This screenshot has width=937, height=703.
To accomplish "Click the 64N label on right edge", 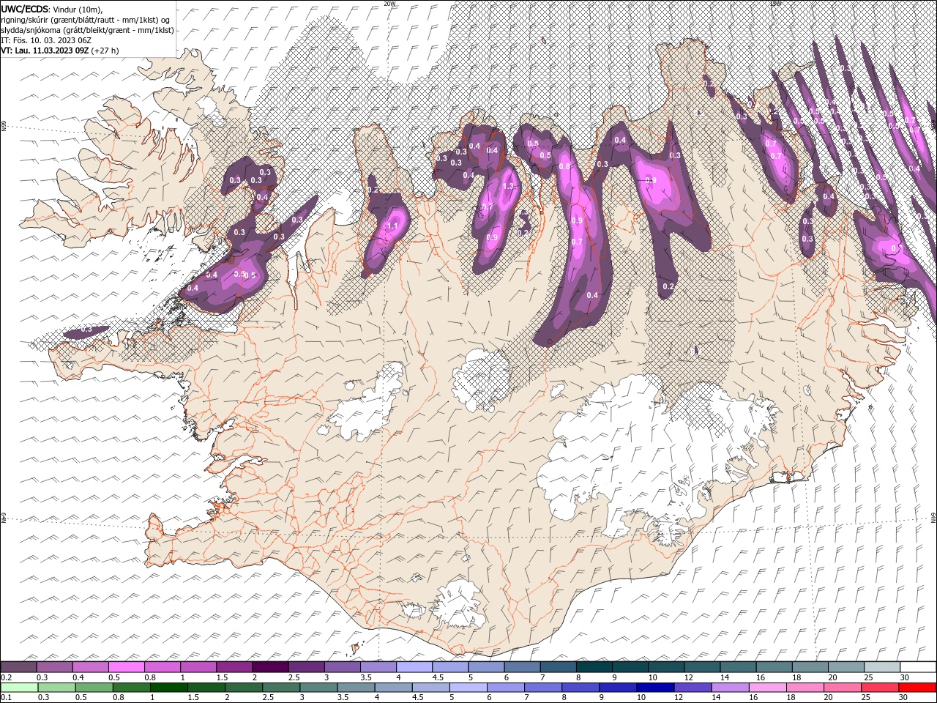I will click(933, 518).
